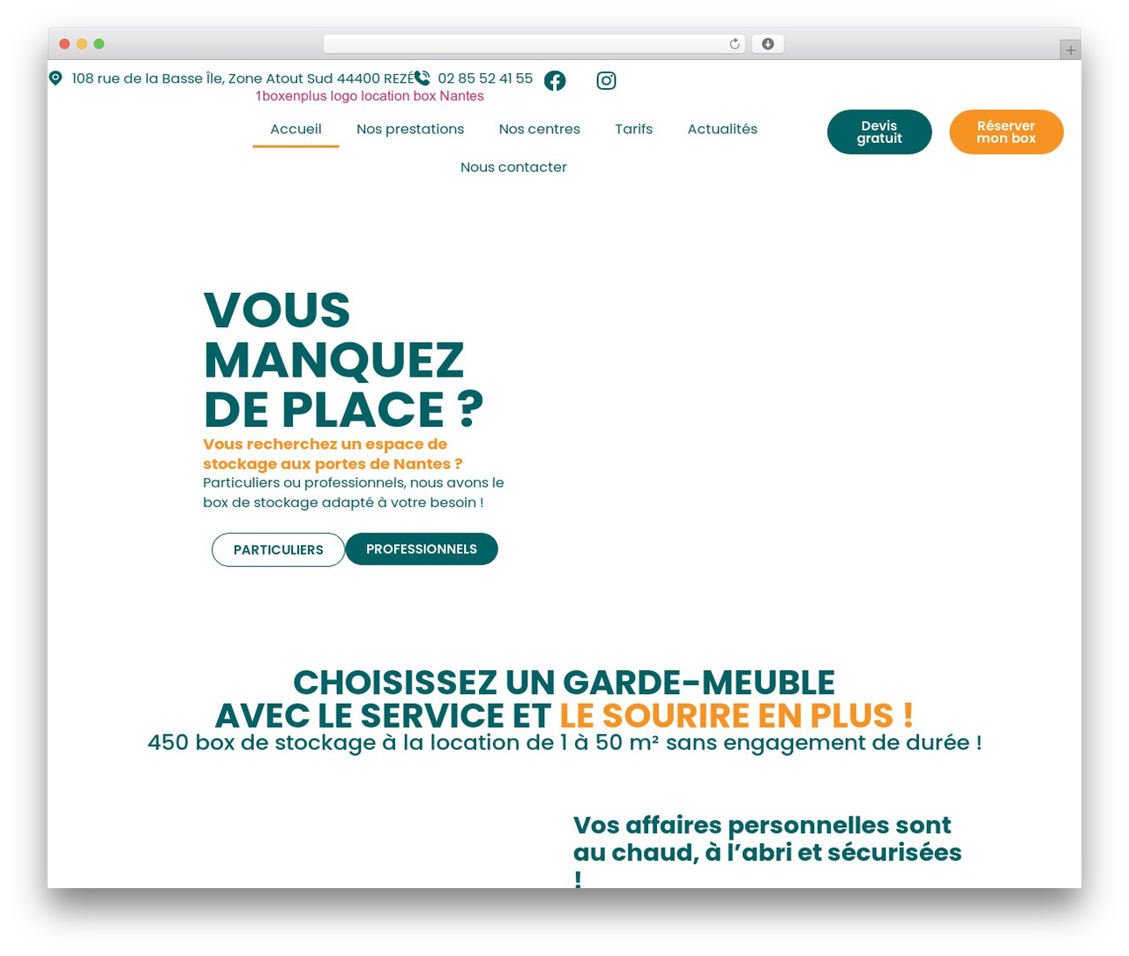Click the Réserver mon box button
1129x956 pixels.
tap(1006, 132)
